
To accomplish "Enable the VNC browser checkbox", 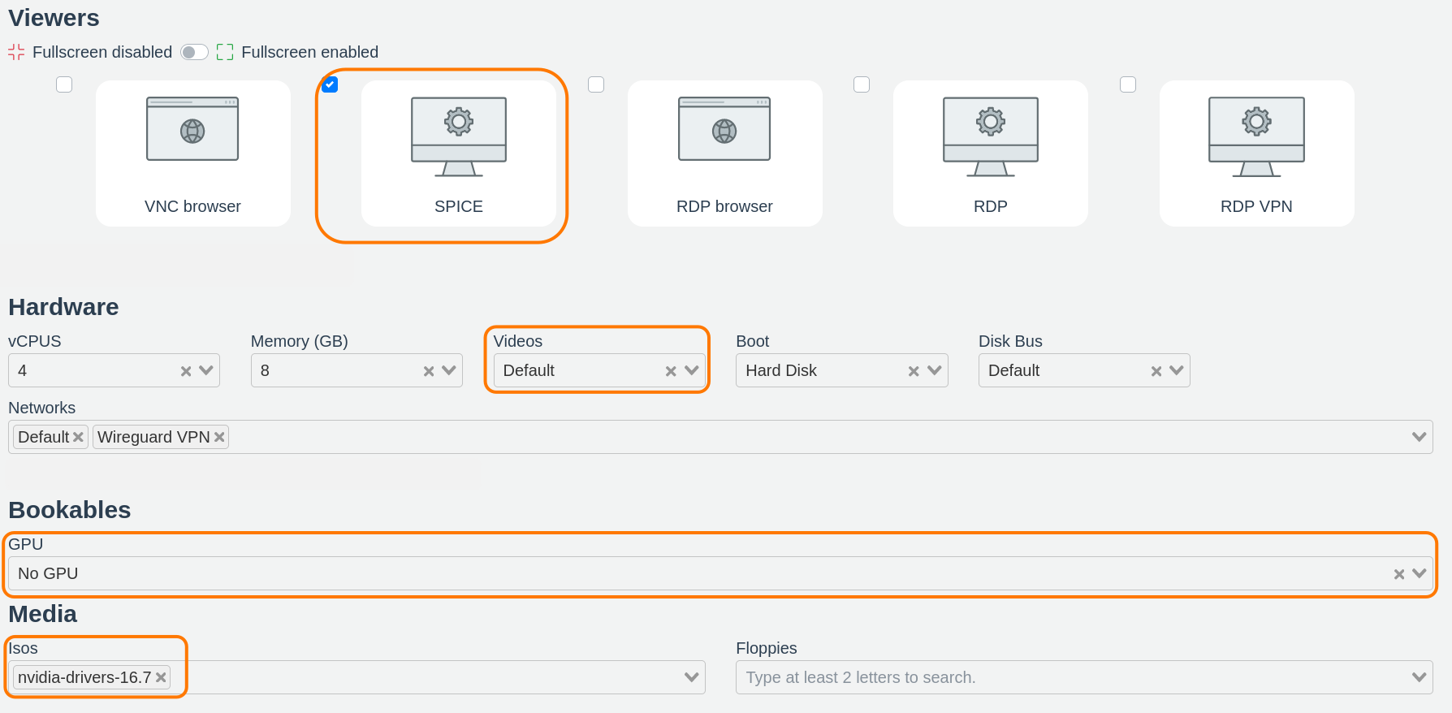I will point(64,84).
